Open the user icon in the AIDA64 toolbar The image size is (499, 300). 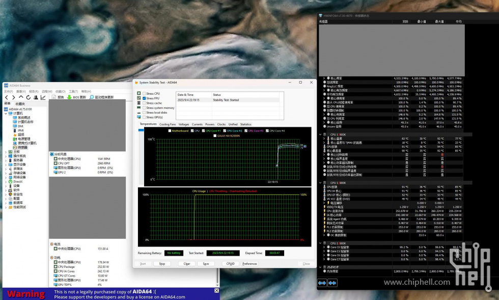coord(36,97)
